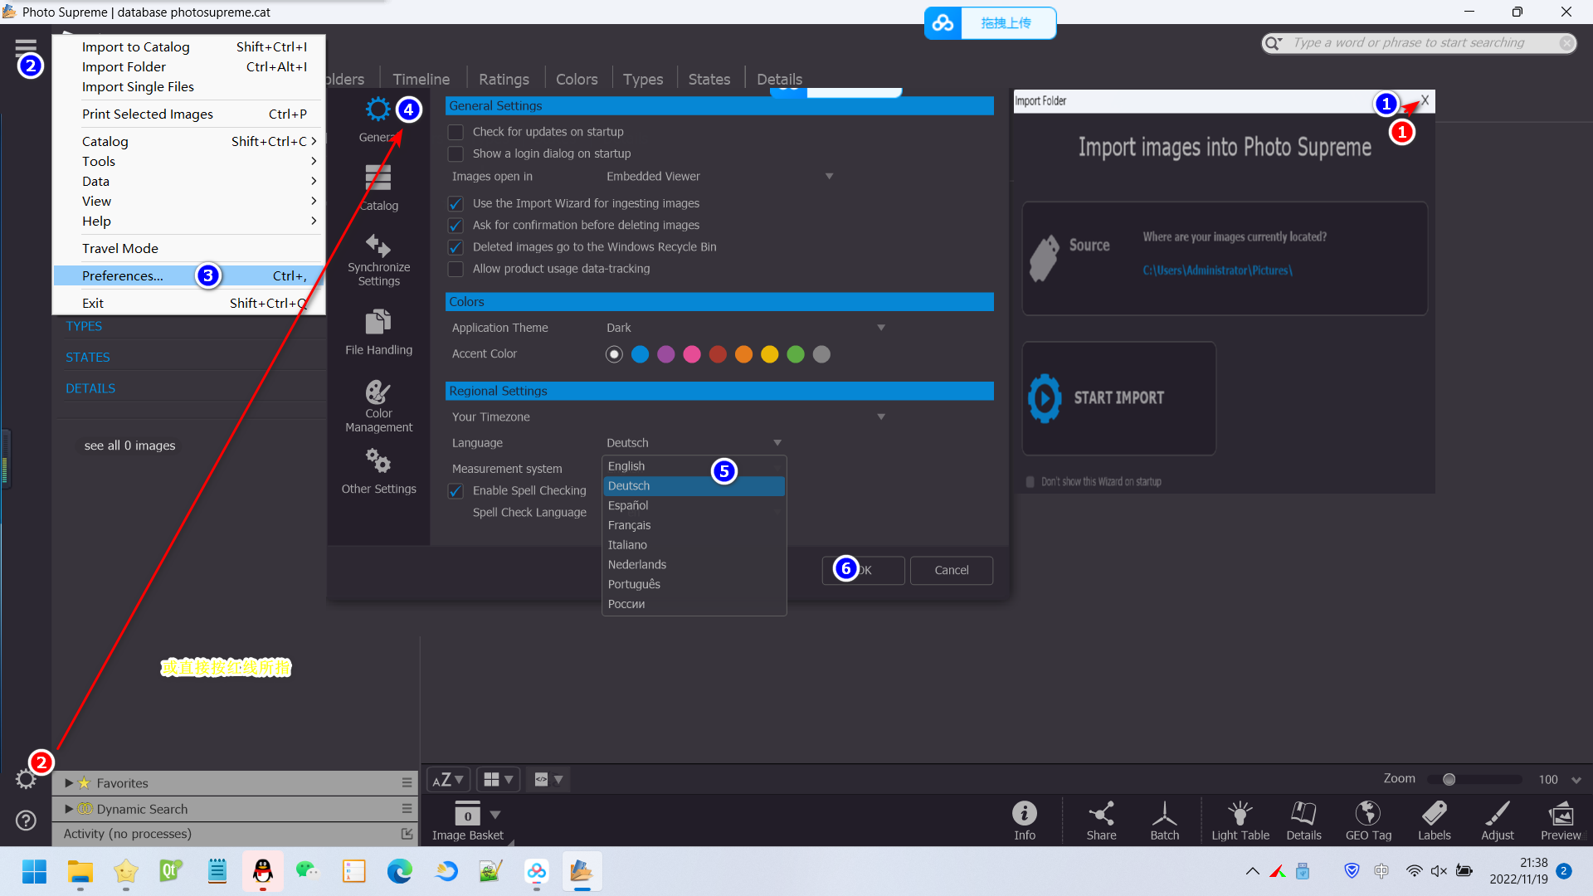The image size is (1593, 896).
Task: Open the AZ sort order dropdown
Action: tap(448, 780)
